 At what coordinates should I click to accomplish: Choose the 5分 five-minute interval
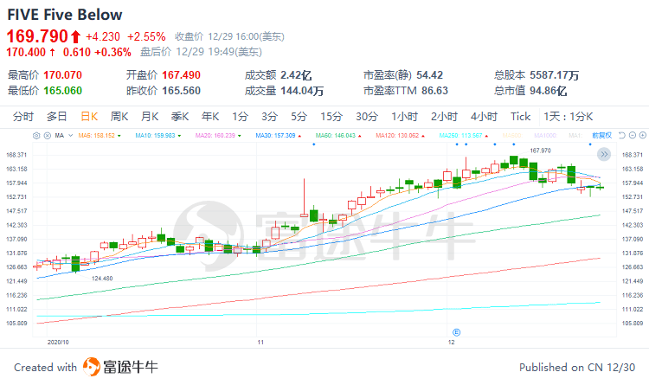coord(299,117)
